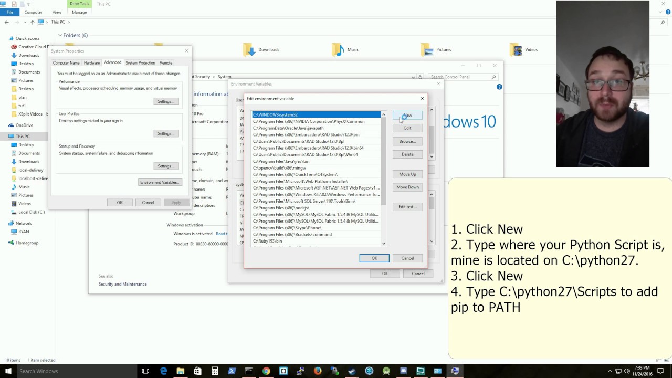Collapse the Folders (6) group
The width and height of the screenshot is (672, 378).
(60, 35)
